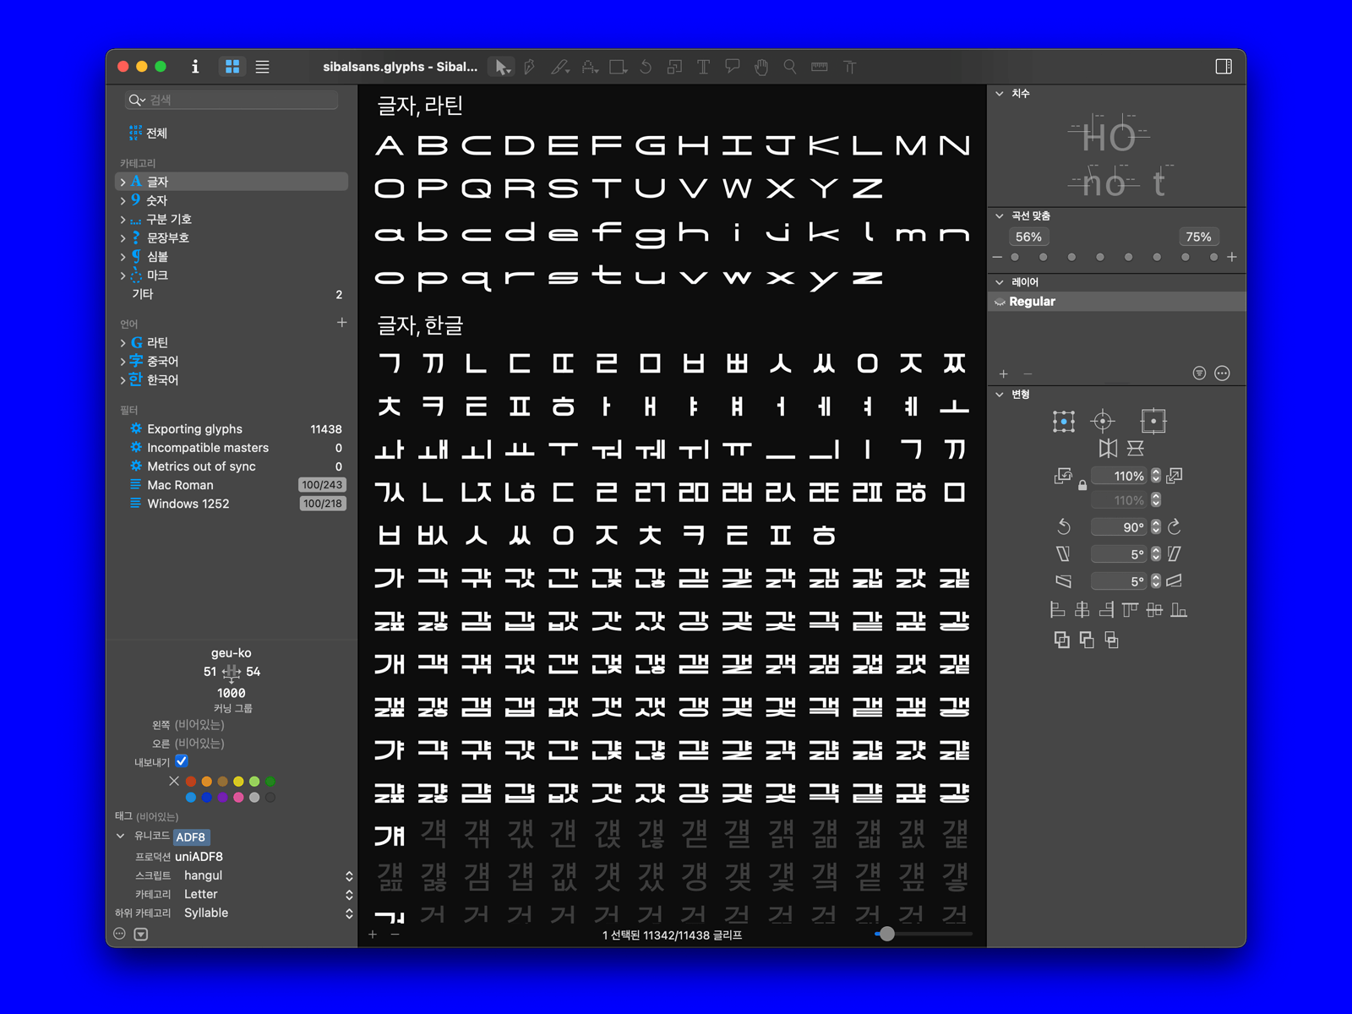Click the flip horizontal mirror icon
The width and height of the screenshot is (1352, 1014).
click(1108, 448)
